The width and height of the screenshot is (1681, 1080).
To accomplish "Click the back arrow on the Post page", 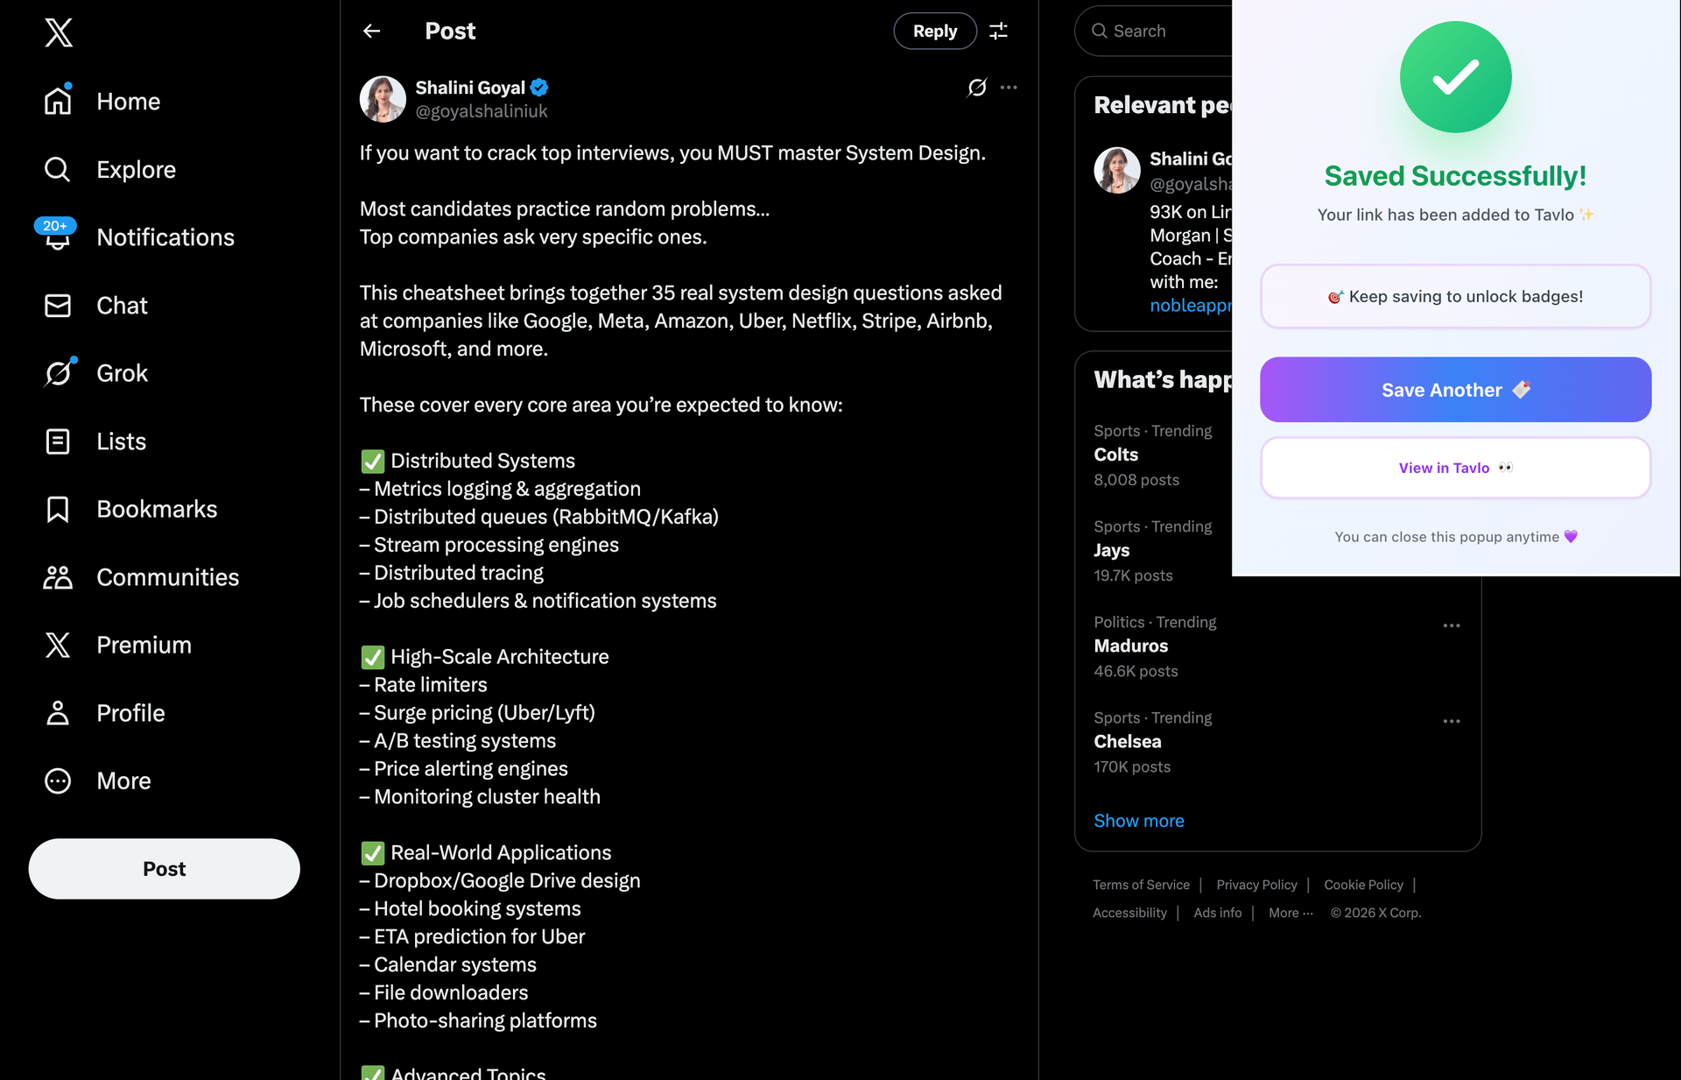I will 371,31.
